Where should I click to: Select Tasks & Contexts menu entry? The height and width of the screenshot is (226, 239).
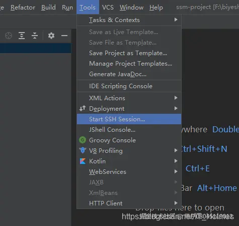pos(129,20)
